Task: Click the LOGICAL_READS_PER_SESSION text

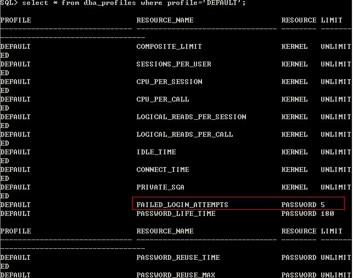Action: point(192,117)
